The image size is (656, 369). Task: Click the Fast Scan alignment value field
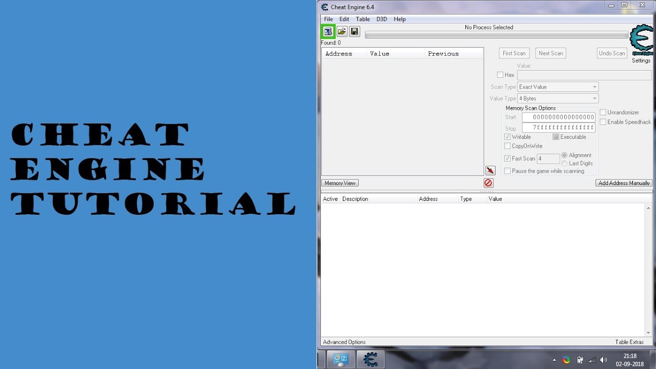pyautogui.click(x=548, y=159)
